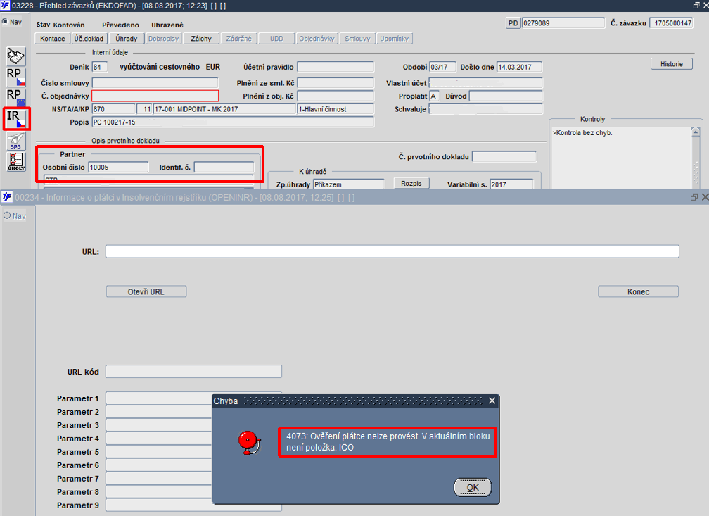Image resolution: width=709 pixels, height=516 pixels.
Task: Click the 1-Hlavní činnost field
Action: [x=336, y=109]
